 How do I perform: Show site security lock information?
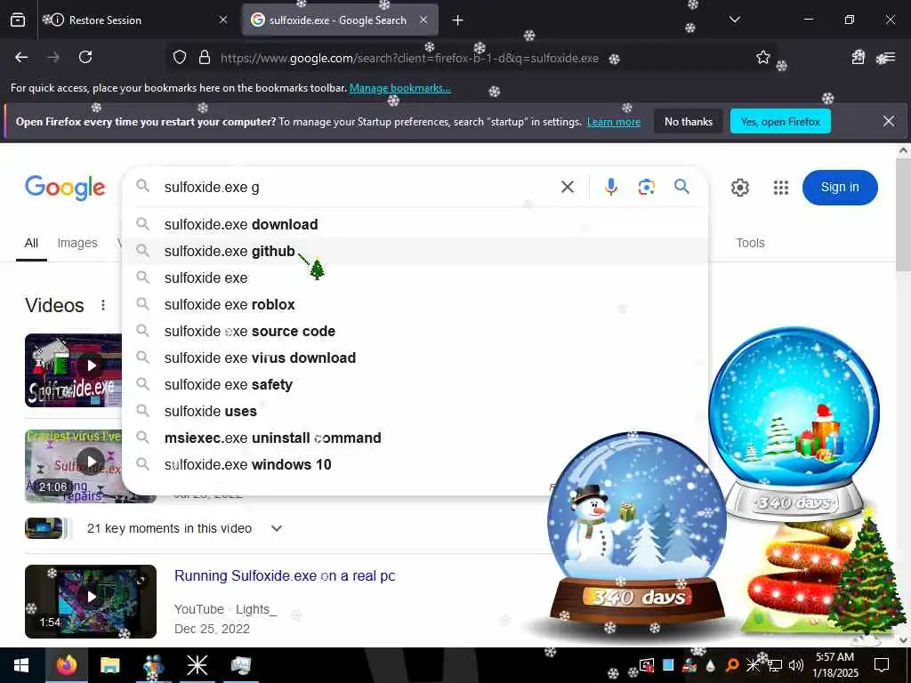[204, 58]
